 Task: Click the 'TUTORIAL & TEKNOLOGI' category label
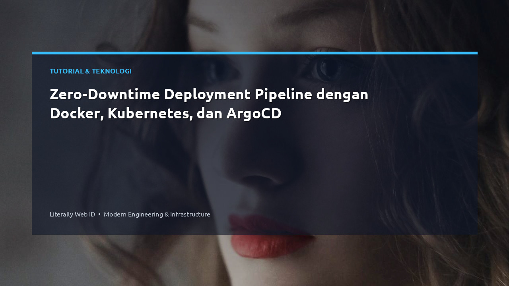point(91,71)
